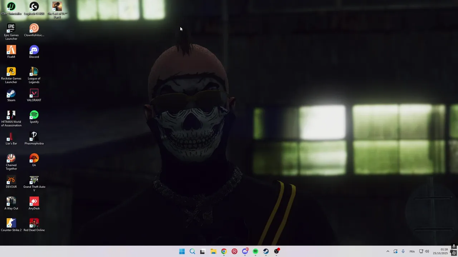458x257 pixels.
Task: Select the Clownfish Voice Changer icon
Action: click(x=34, y=30)
